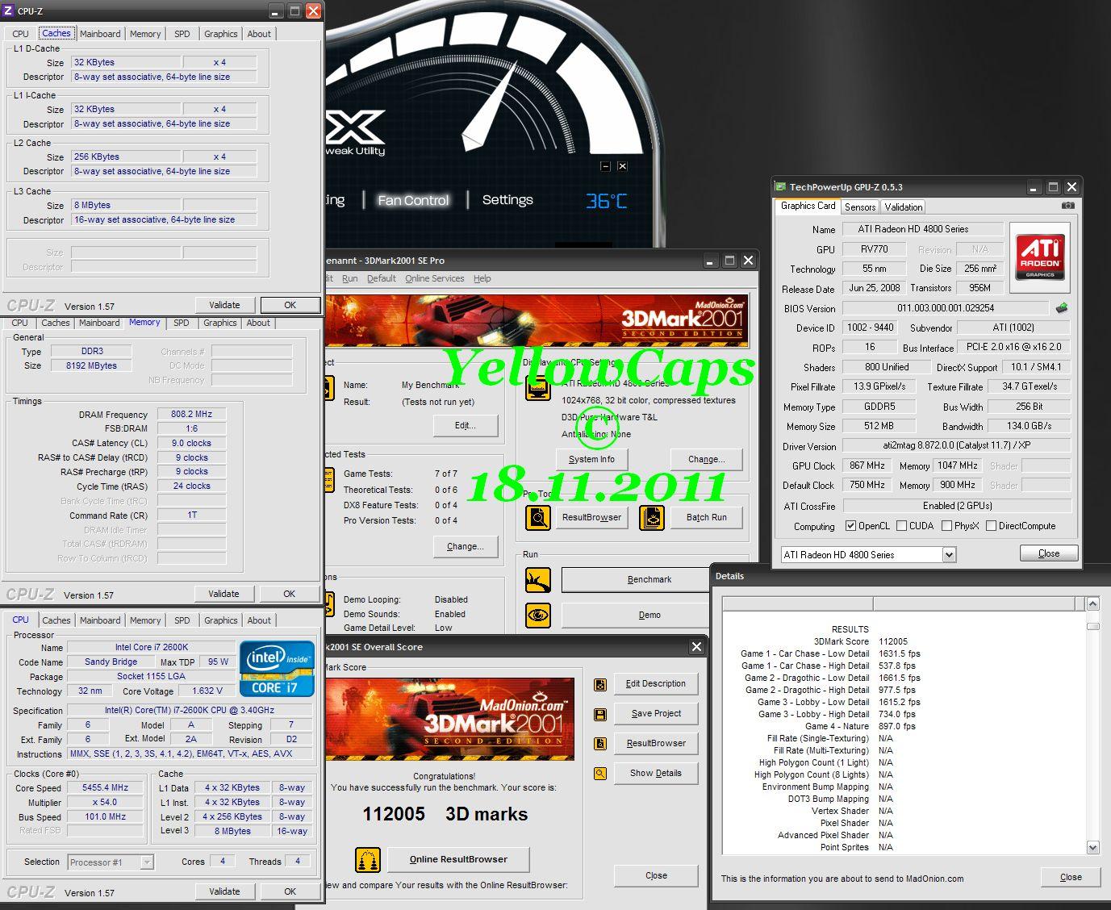Click the CPU-Z title bar Z icon

pos(8,10)
